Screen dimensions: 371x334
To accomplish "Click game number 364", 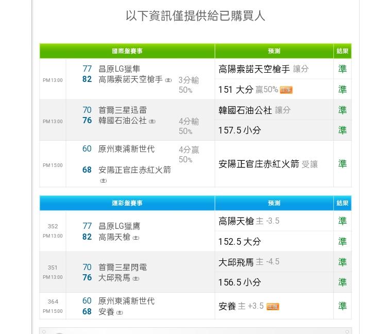I will [53, 302].
